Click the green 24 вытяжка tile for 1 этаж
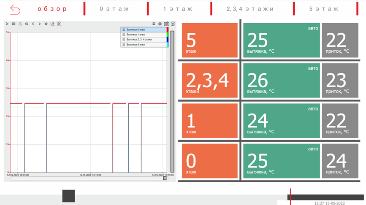Screen dimensions: 366x205 coord(282,121)
